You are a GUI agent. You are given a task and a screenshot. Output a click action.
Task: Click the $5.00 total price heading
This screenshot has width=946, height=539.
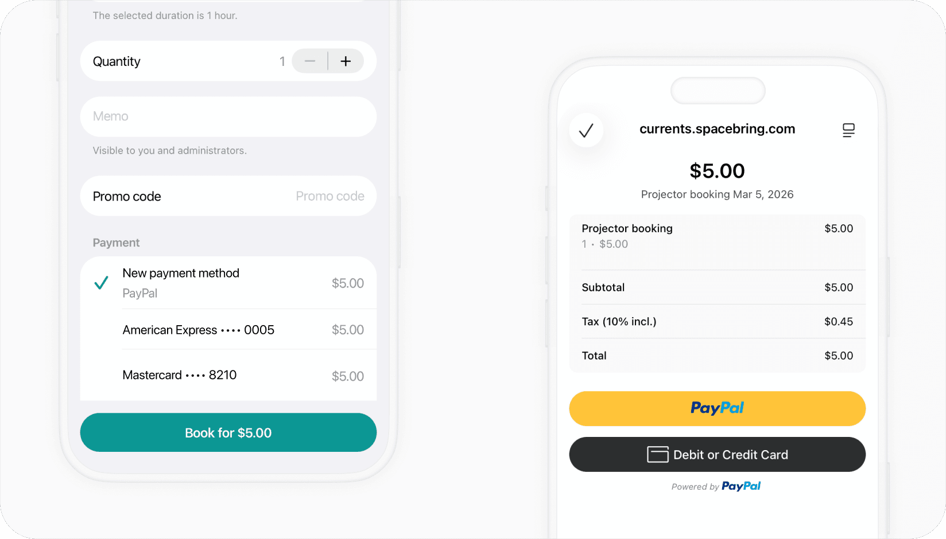tap(717, 170)
